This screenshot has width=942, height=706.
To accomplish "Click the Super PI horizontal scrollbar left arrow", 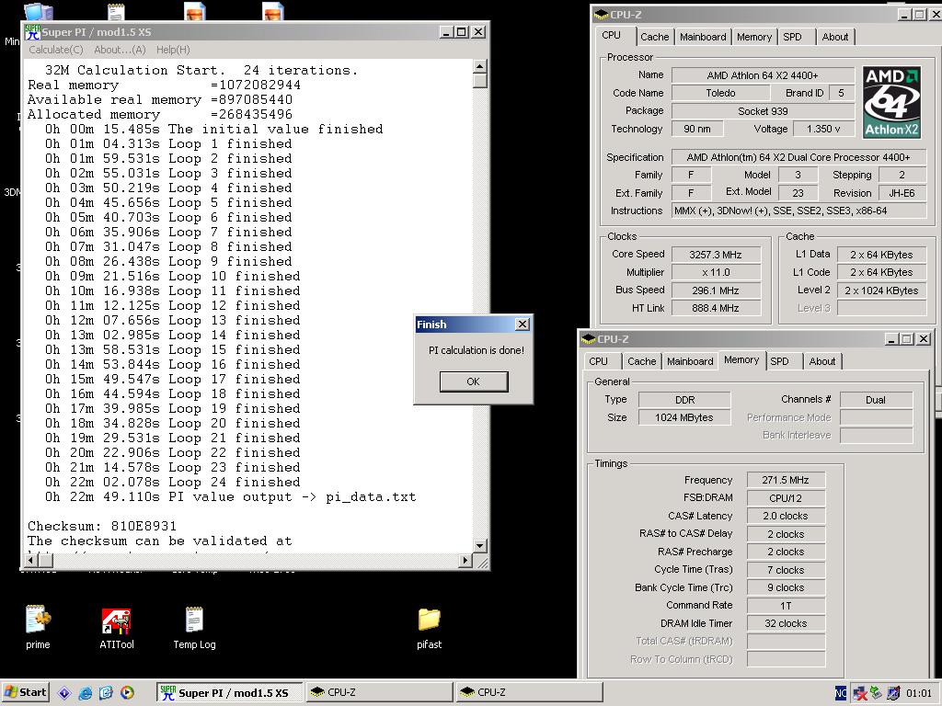I will 30,560.
